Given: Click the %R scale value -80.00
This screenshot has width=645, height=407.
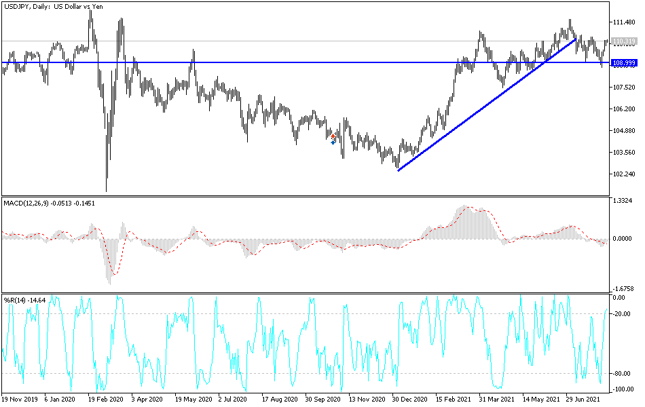Looking at the screenshot, I should (x=621, y=374).
